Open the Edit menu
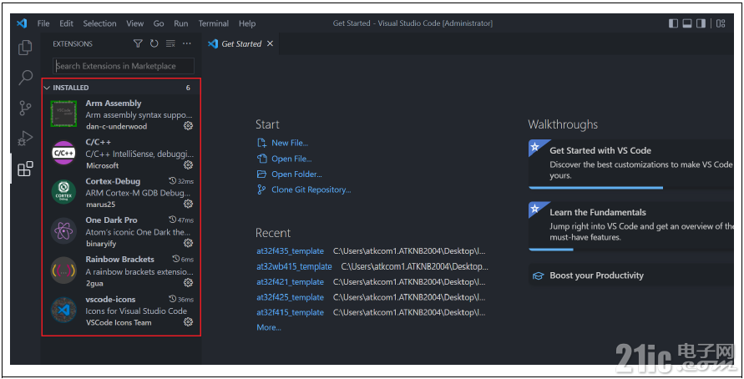 [x=67, y=23]
